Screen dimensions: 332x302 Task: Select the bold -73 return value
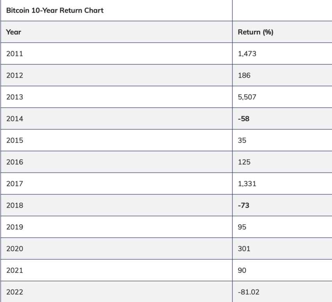[244, 206]
